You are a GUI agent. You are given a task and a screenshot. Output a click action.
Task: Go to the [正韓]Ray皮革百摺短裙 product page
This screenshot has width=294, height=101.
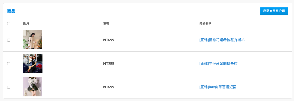pyautogui.click(x=218, y=87)
